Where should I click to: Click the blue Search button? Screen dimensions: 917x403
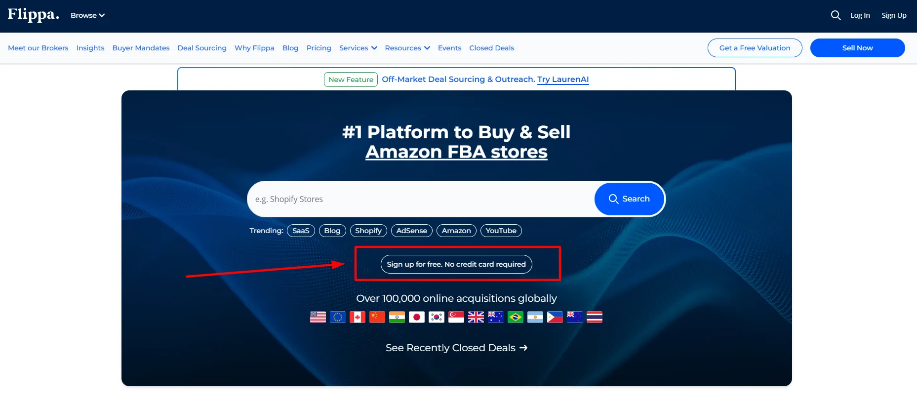click(x=629, y=199)
